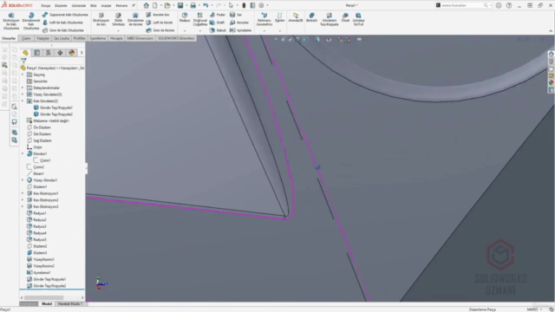Open the ConfigurationManager panel tab

[x=49, y=53]
